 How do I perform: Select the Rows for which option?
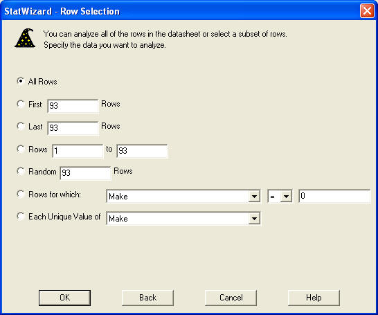(x=21, y=194)
